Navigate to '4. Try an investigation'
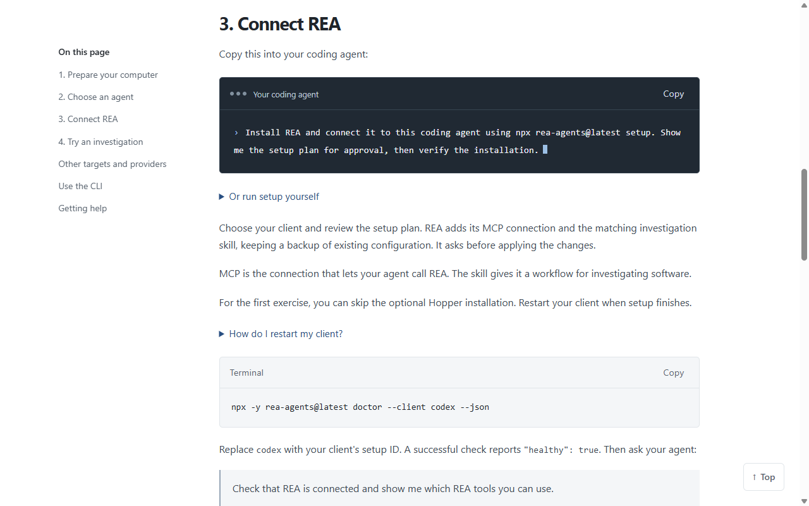The image size is (809, 506). tap(101, 142)
